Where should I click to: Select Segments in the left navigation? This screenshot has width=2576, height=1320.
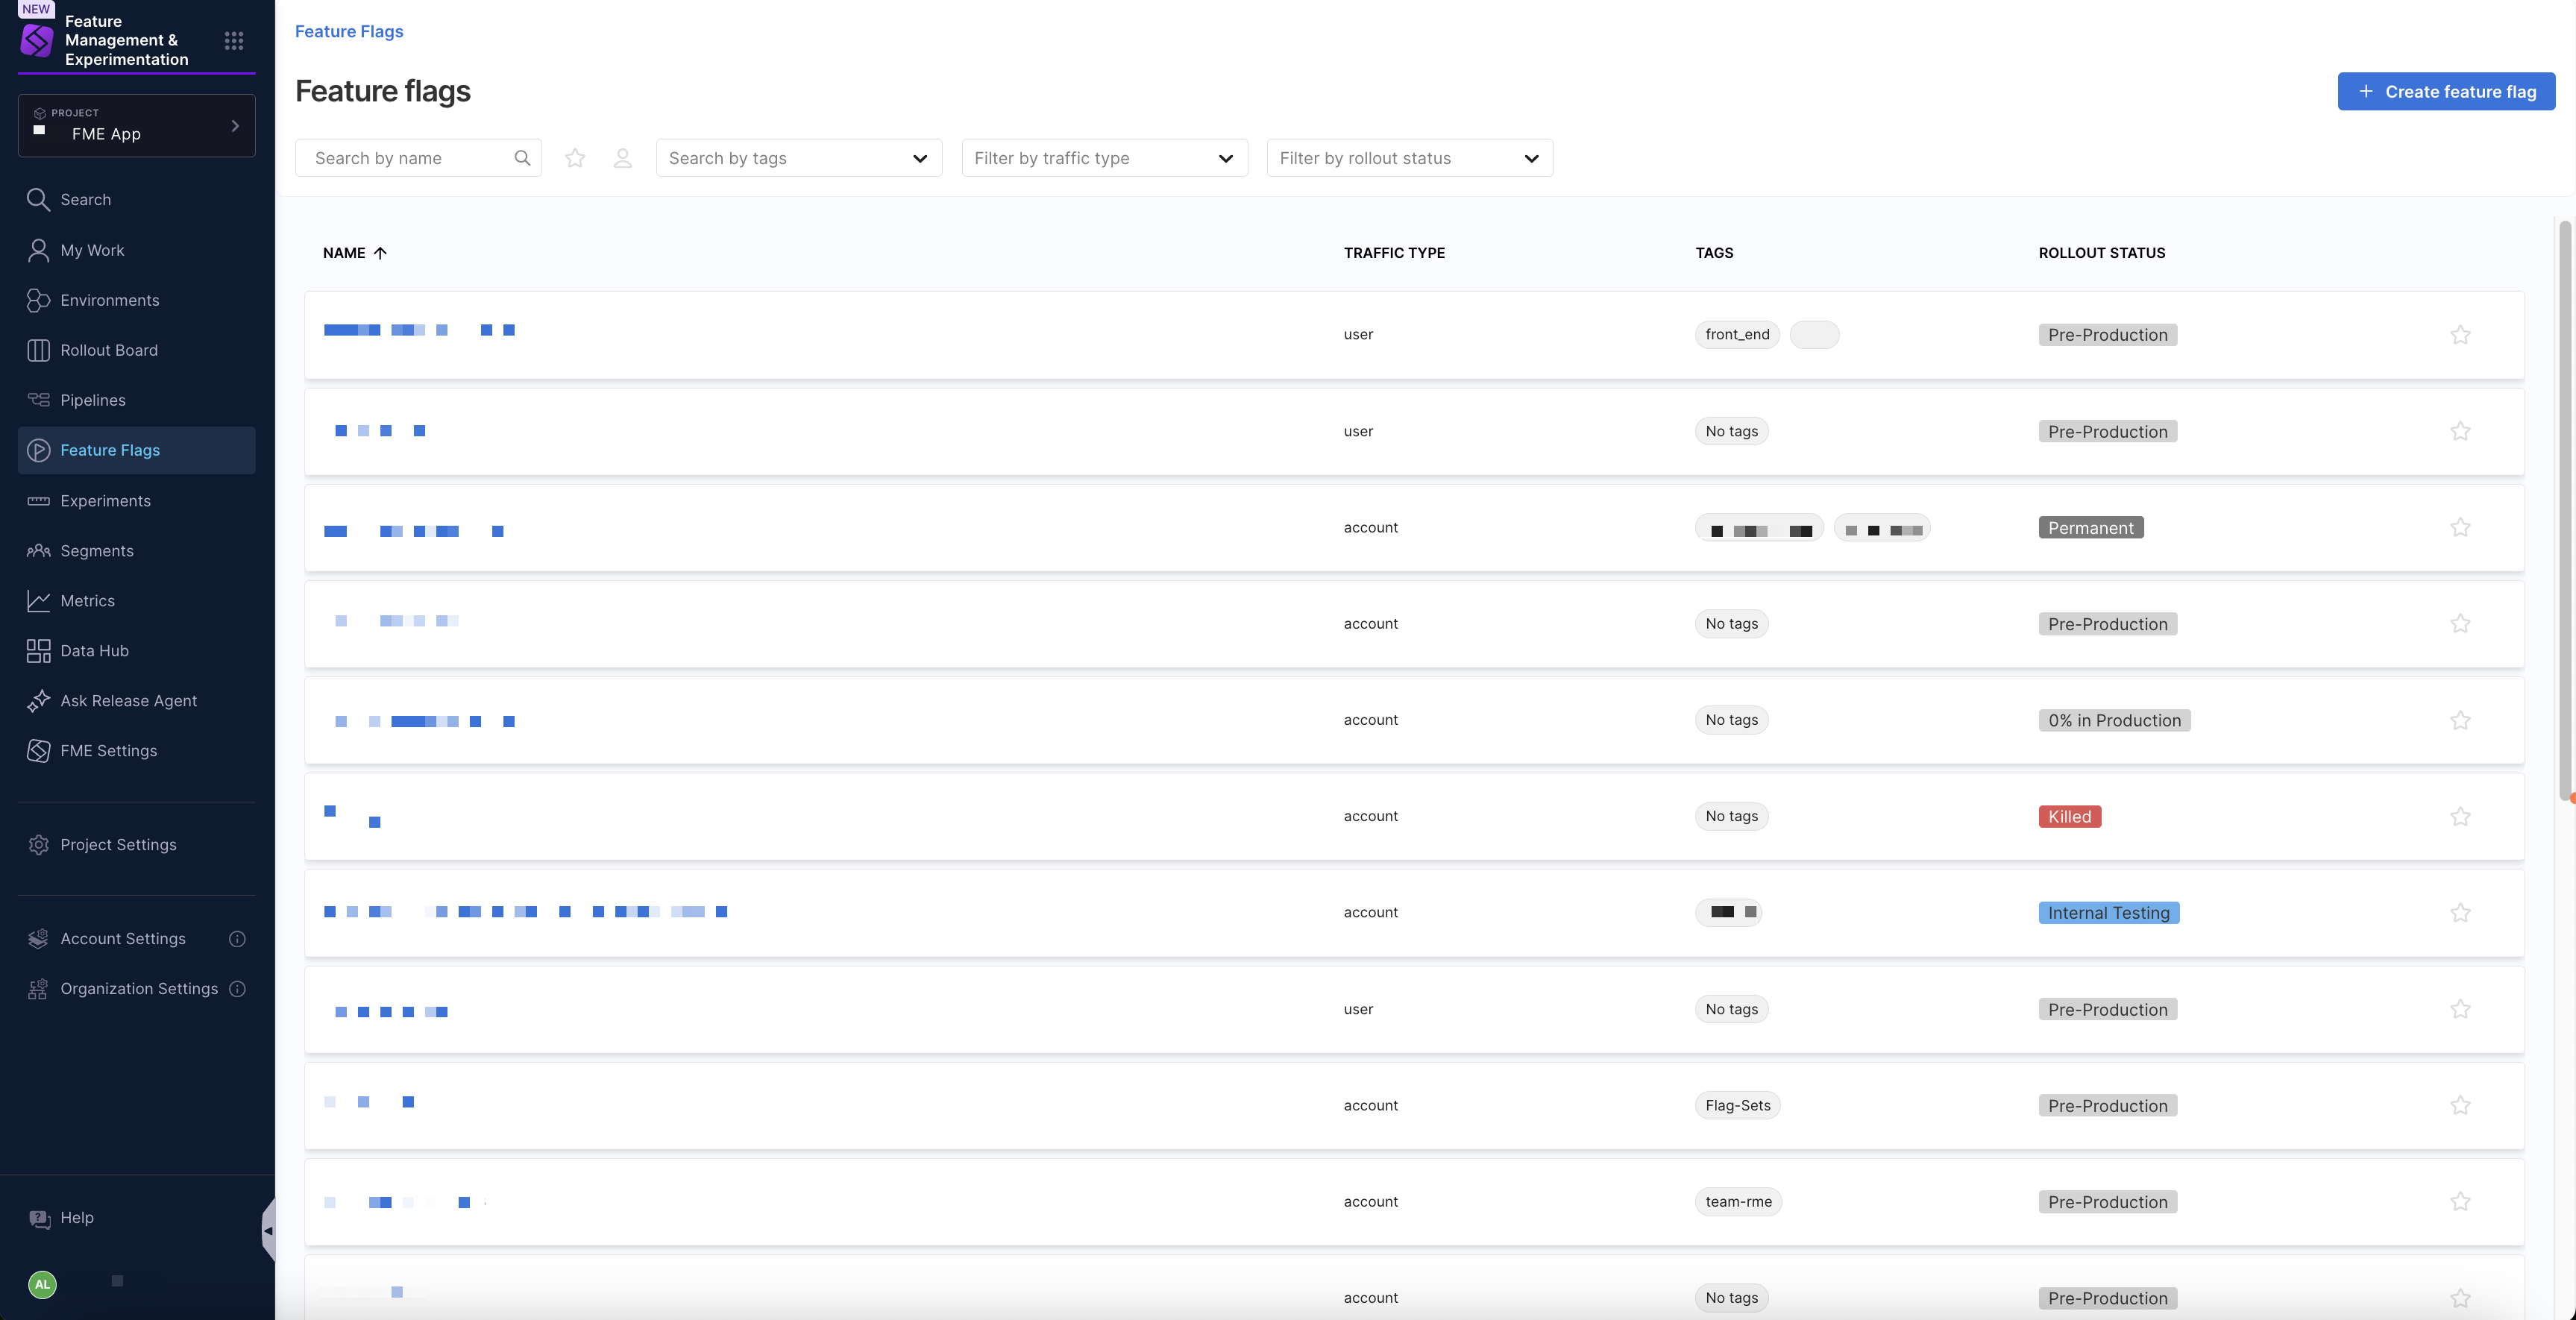click(96, 551)
